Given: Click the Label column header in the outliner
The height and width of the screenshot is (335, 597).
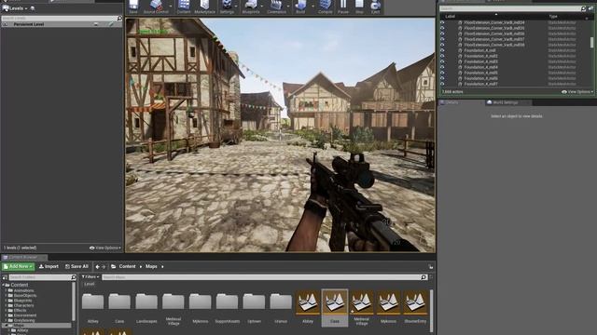Looking at the screenshot, I should pyautogui.click(x=450, y=17).
